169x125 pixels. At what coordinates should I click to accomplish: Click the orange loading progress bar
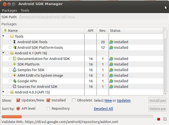coord(12,117)
